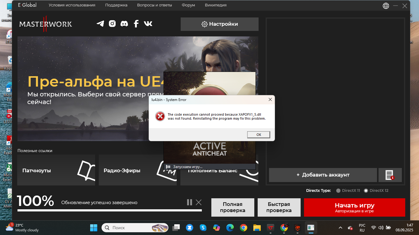Open the Радио-Эфиры link card

click(x=138, y=170)
